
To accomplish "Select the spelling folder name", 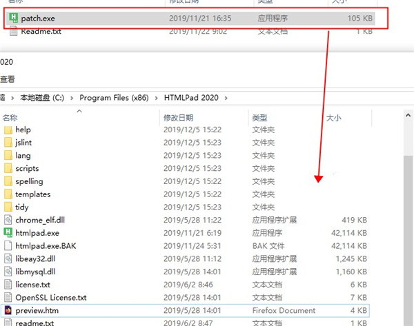I will [x=29, y=181].
